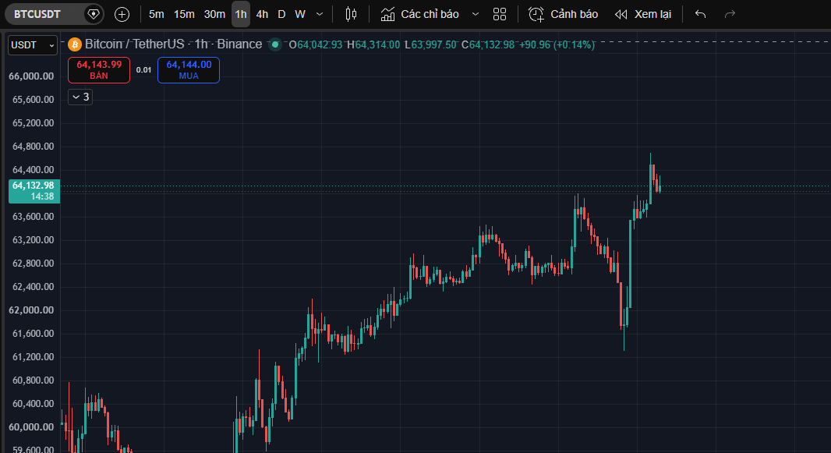This screenshot has height=453, width=831.
Task: Click the Bitcoin / TetherUS chart title
Action: [x=173, y=44]
